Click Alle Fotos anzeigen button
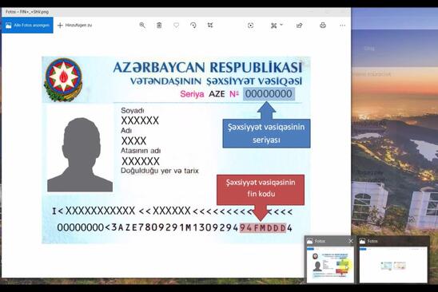Viewport: 438px width, 292px height. 27,25
